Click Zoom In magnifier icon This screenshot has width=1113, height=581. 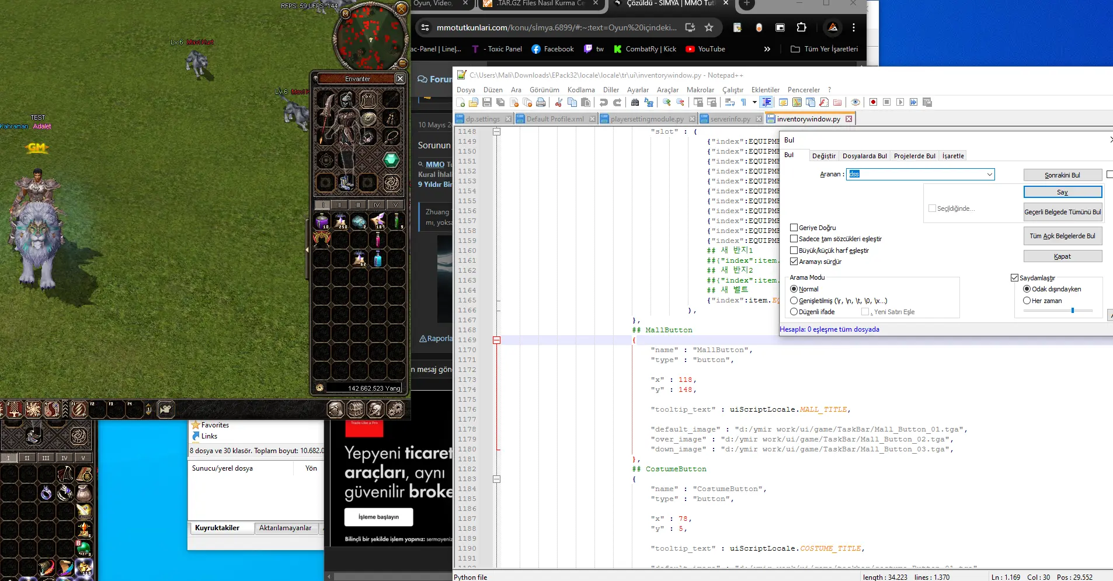tap(666, 102)
